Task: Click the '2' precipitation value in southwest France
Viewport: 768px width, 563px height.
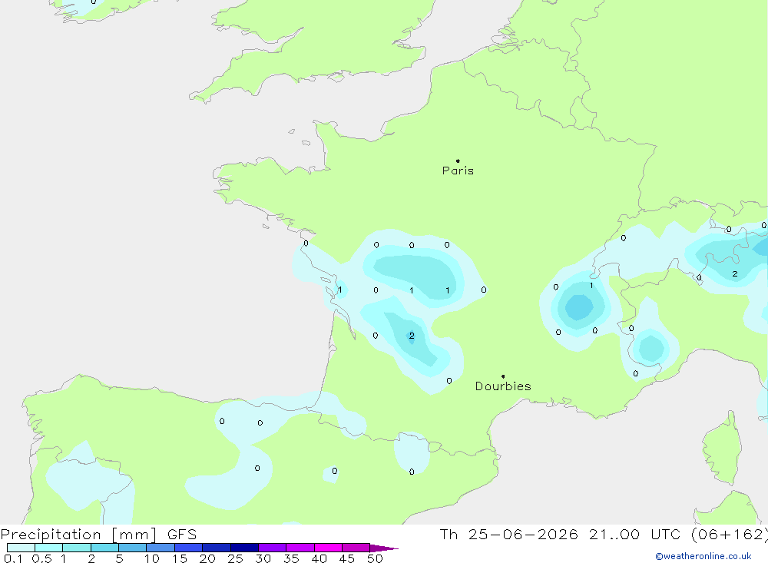Action: coord(412,336)
